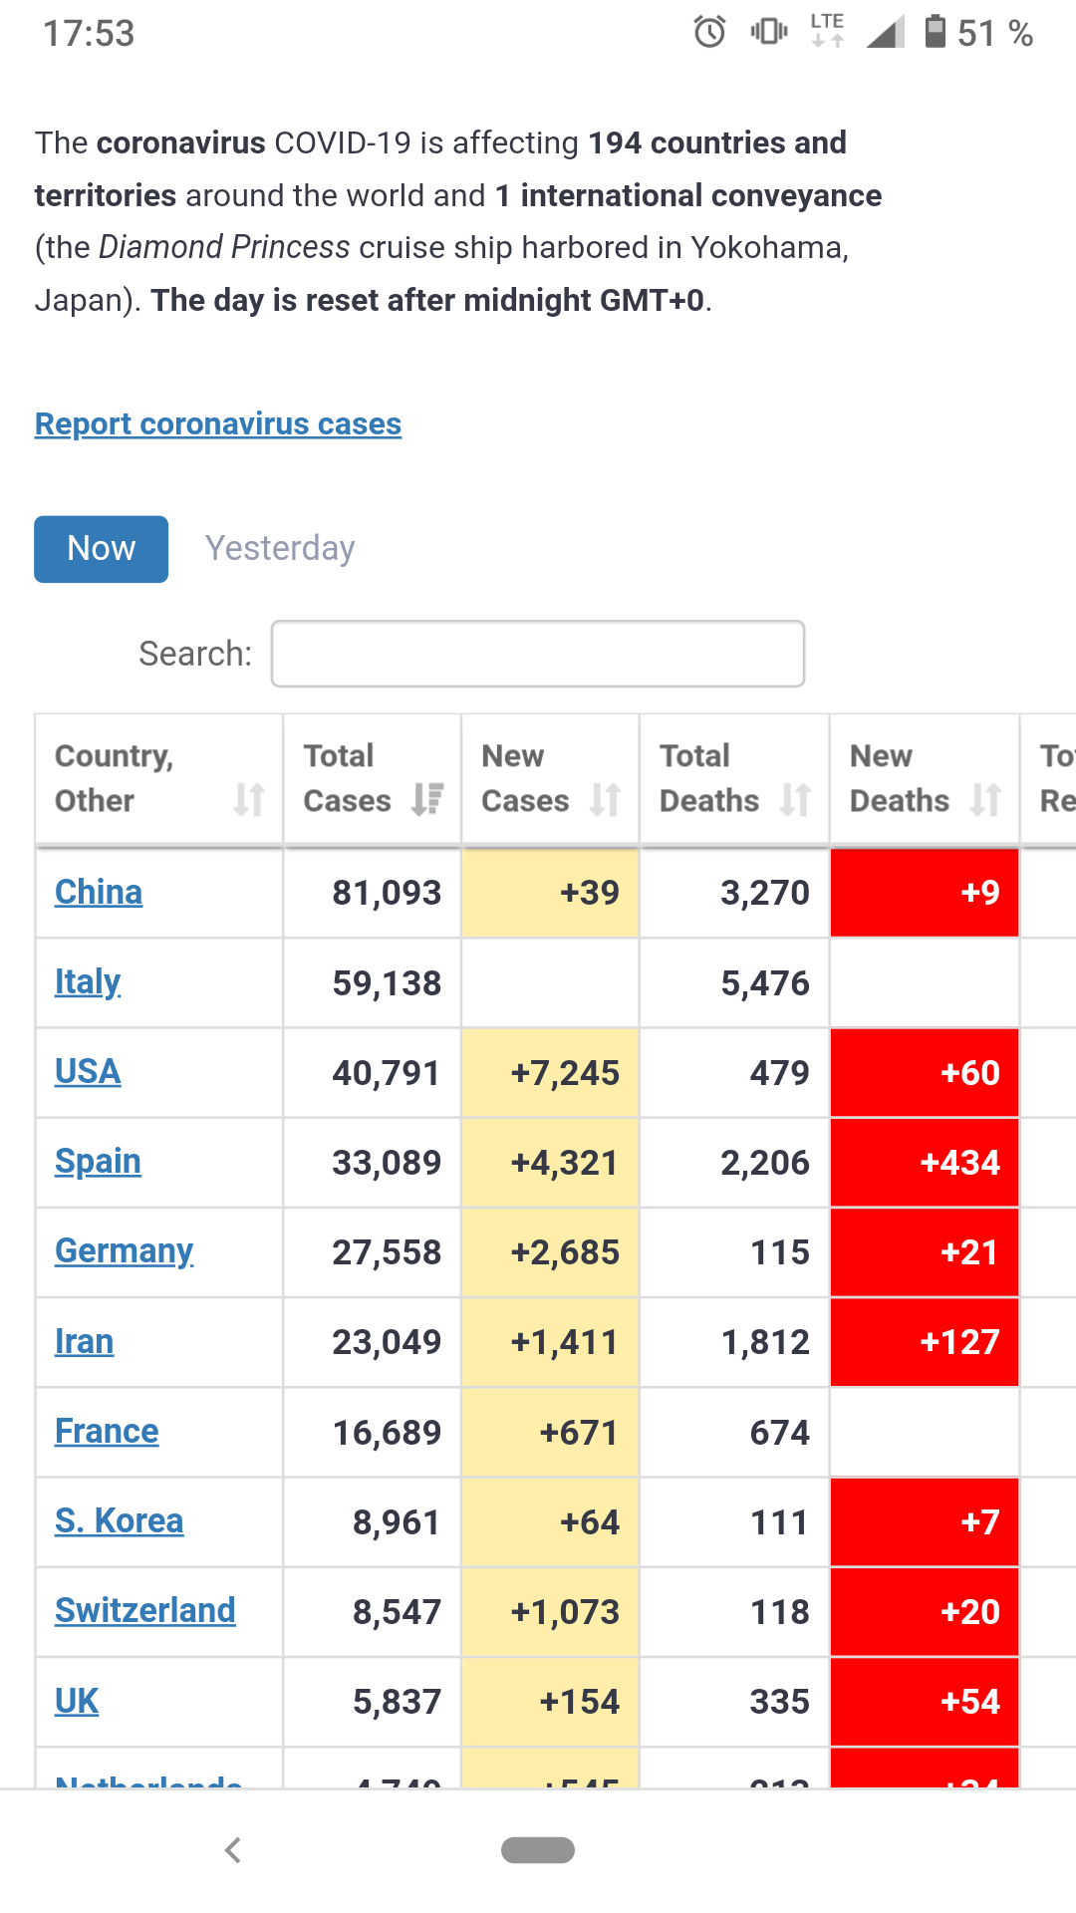Open the S. Korea country link
This screenshot has height=1913, width=1076.
[119, 1521]
